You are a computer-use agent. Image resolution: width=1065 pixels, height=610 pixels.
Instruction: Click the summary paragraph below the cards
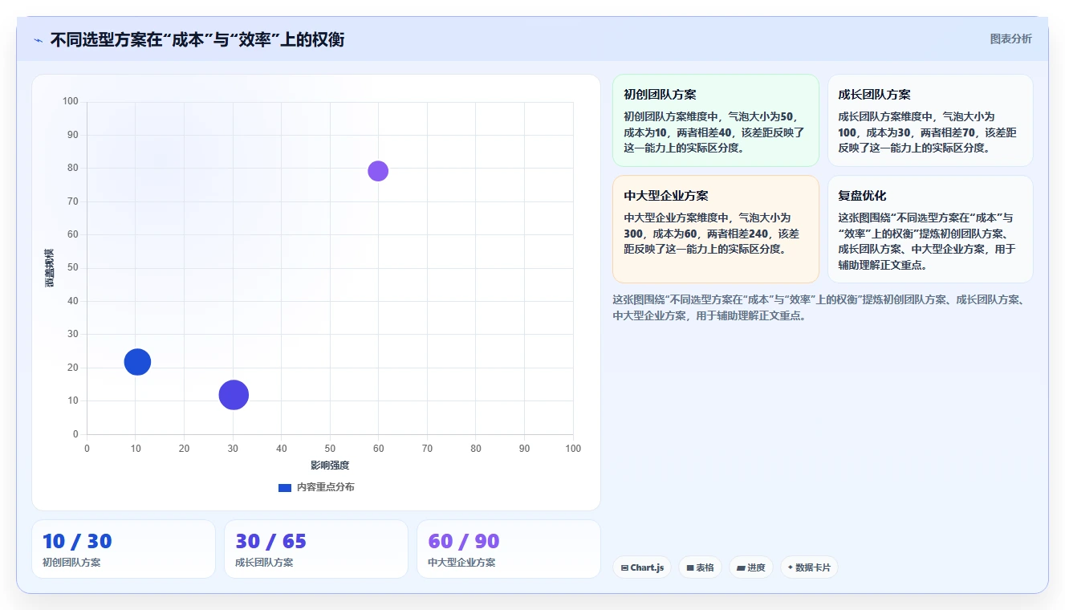(x=820, y=307)
